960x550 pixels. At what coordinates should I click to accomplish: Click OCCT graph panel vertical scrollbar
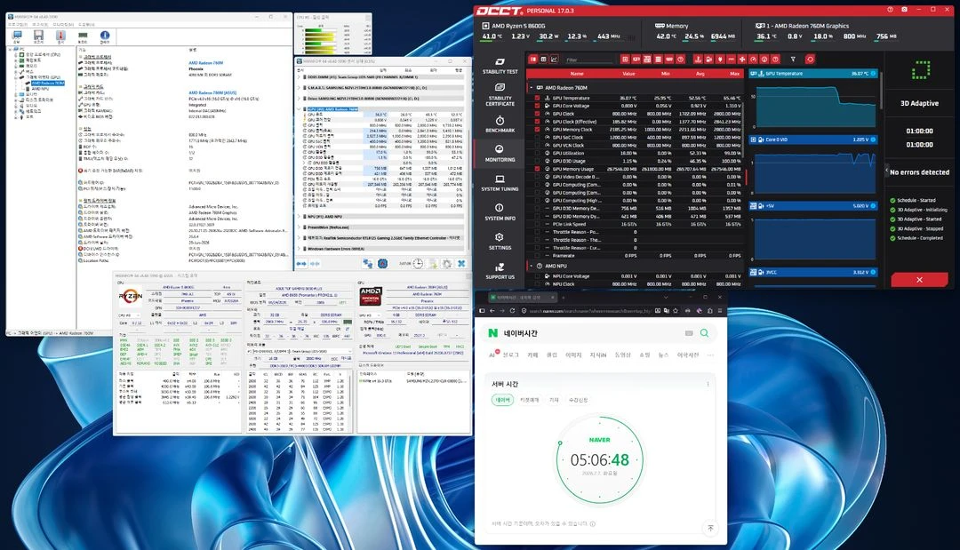click(x=881, y=92)
